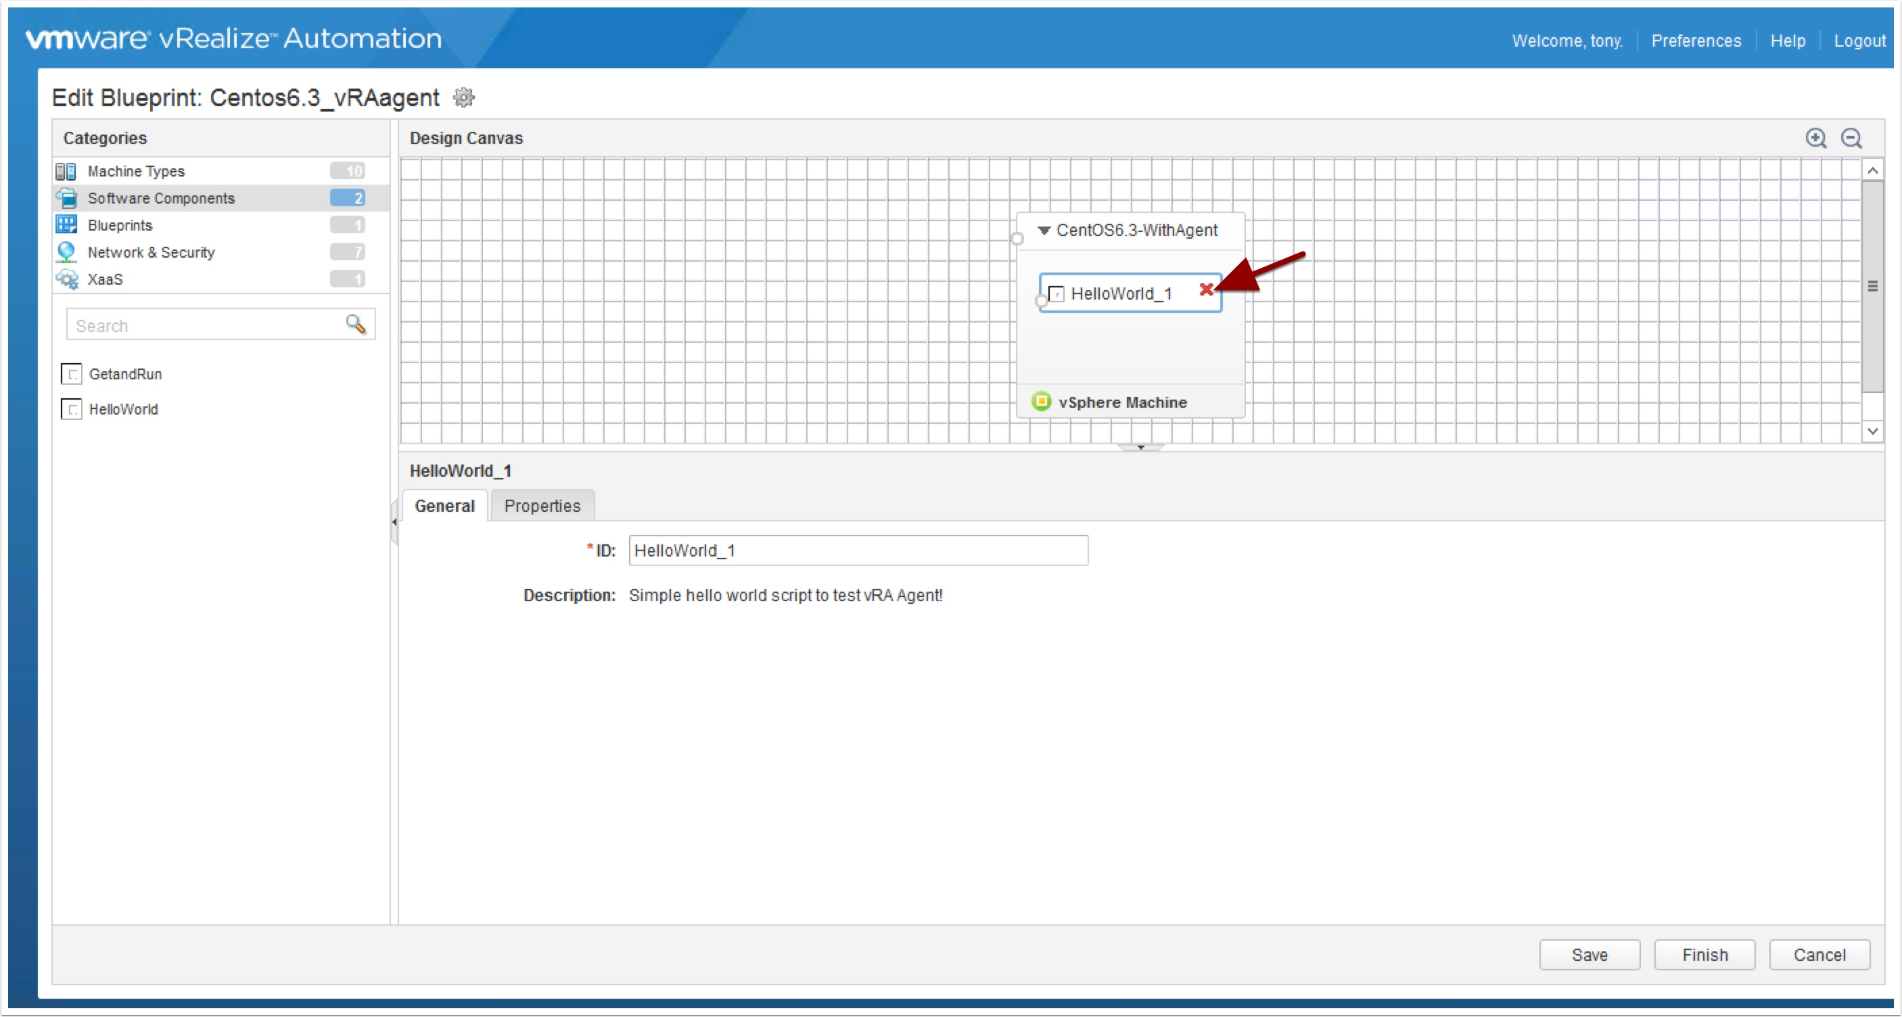Switch to the Properties tab

pyautogui.click(x=542, y=506)
